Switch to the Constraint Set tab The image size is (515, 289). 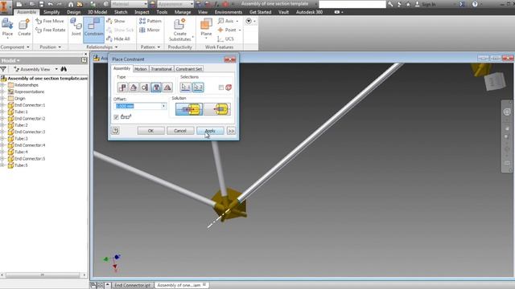189,69
